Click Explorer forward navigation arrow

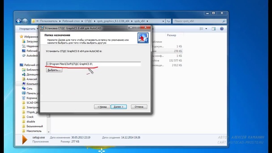click(x=25, y=21)
